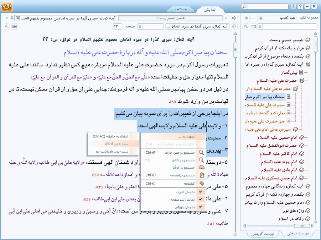Open the wrench settings icon in the book list panel
Image resolution: width=321 pixels, height=240 pixels.
(x=246, y=27)
